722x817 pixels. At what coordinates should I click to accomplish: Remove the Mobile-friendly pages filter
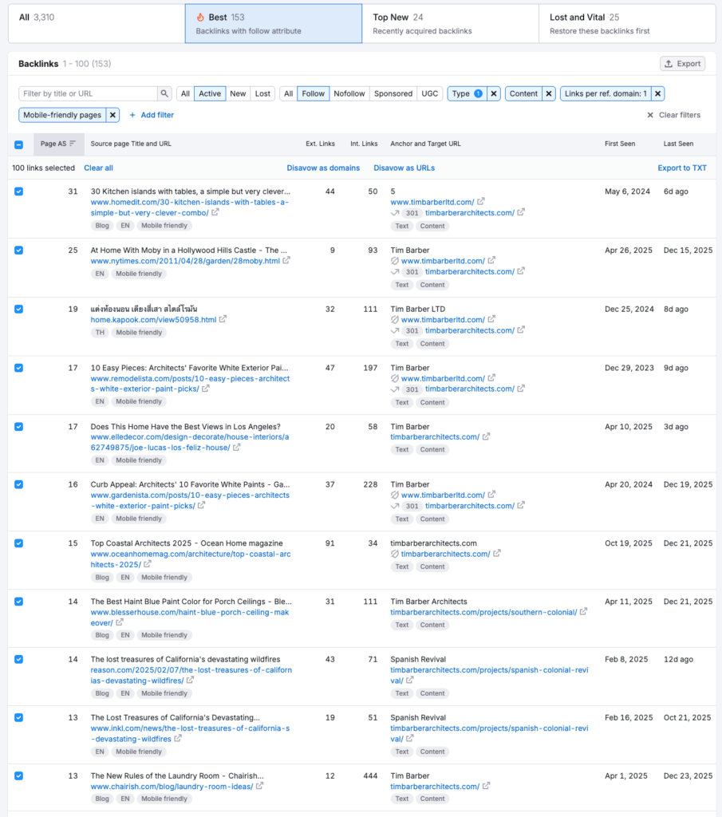click(x=112, y=115)
